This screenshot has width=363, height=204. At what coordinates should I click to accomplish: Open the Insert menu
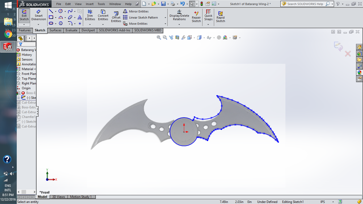pyautogui.click(x=90, y=4)
